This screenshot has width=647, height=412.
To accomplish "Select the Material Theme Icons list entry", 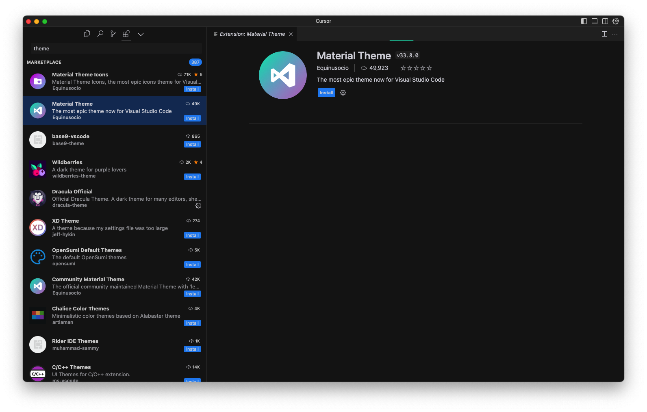I will pos(115,81).
